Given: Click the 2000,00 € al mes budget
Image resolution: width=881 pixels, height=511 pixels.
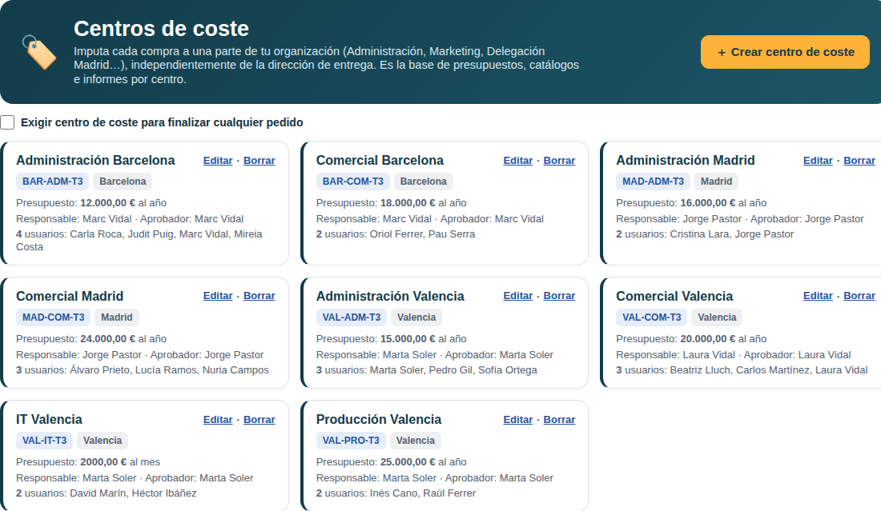Looking at the screenshot, I should 120,462.
